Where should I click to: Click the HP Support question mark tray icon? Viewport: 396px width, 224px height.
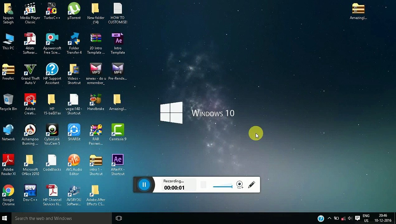(x=321, y=218)
